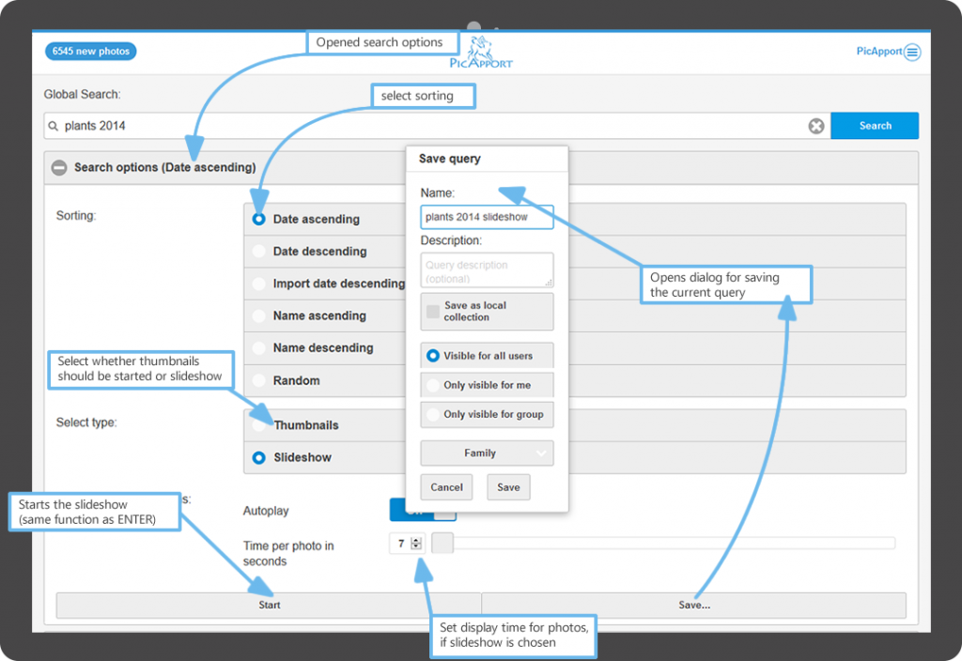This screenshot has width=962, height=661.
Task: Open the PicApport hamburger menu icon
Action: [911, 53]
